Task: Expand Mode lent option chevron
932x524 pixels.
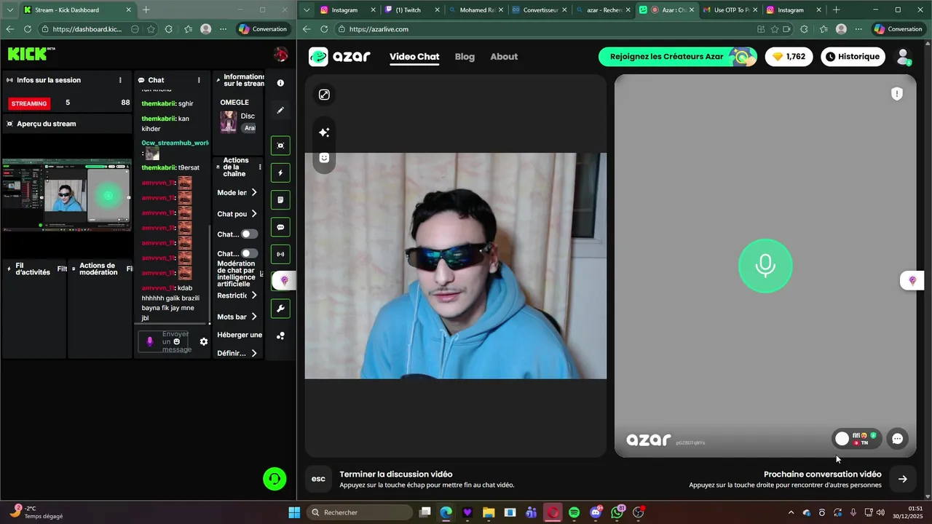Action: [x=254, y=193]
